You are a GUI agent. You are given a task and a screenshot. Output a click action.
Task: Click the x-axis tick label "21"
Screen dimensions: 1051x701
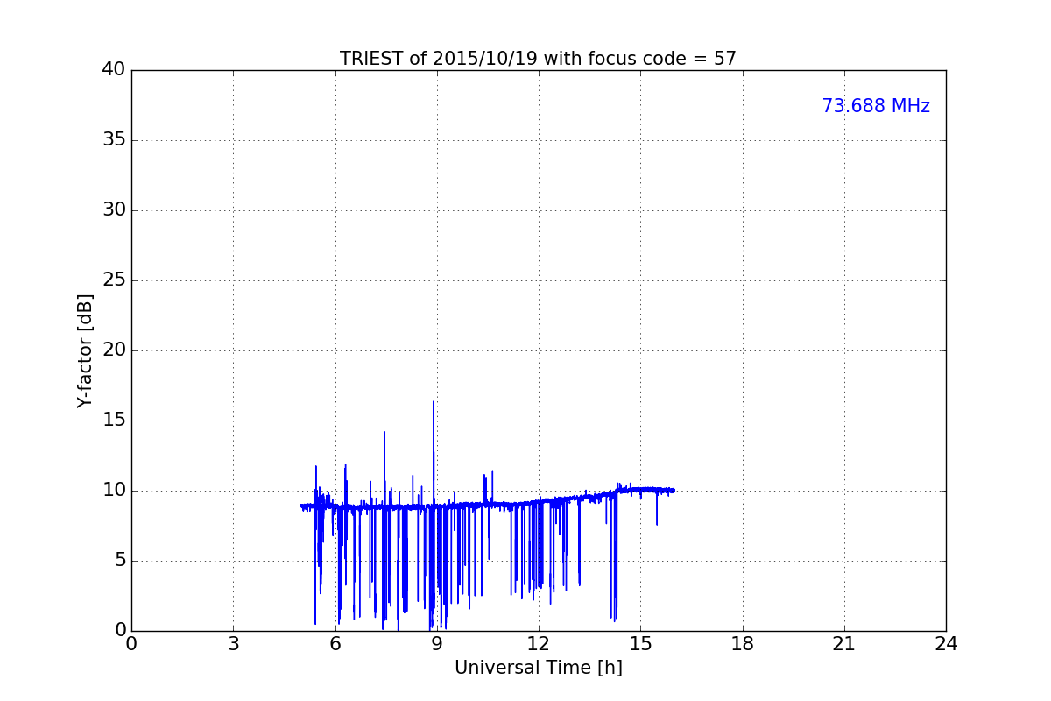point(844,644)
